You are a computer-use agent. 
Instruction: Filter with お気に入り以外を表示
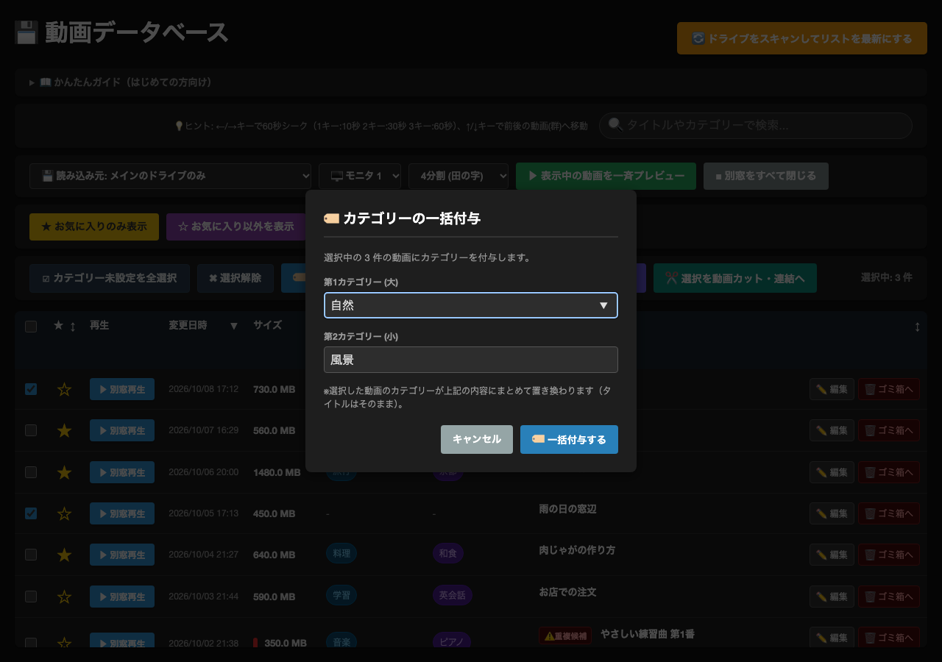(x=236, y=227)
